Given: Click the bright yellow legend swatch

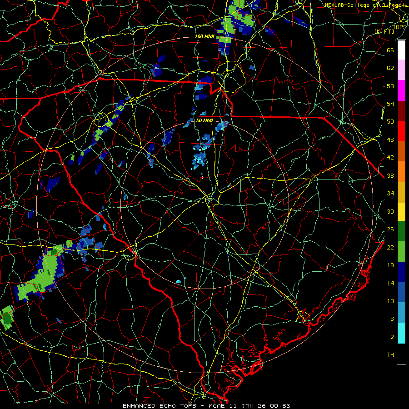Looking at the screenshot, I should [x=401, y=212].
